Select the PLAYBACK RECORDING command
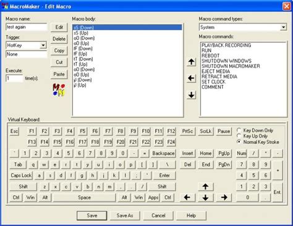The image size is (293, 226). (226, 45)
